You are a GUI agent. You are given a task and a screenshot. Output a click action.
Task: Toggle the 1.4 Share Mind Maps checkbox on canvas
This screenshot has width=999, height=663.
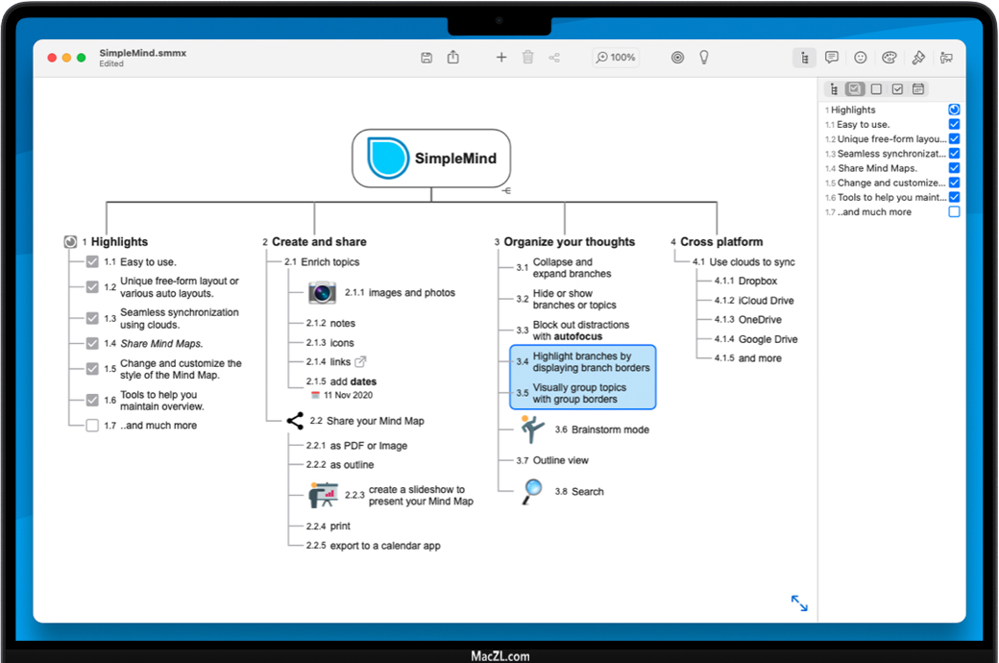[x=92, y=343]
